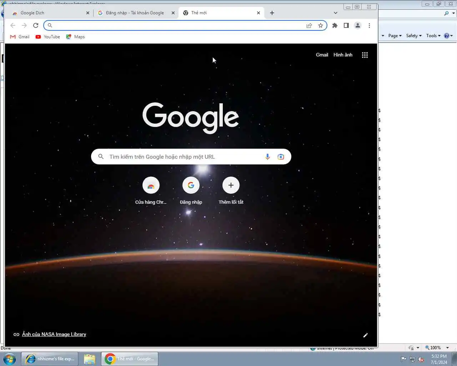The image size is (457, 366).
Task: Bookmark this tab with the star icon
Action: [x=321, y=25]
